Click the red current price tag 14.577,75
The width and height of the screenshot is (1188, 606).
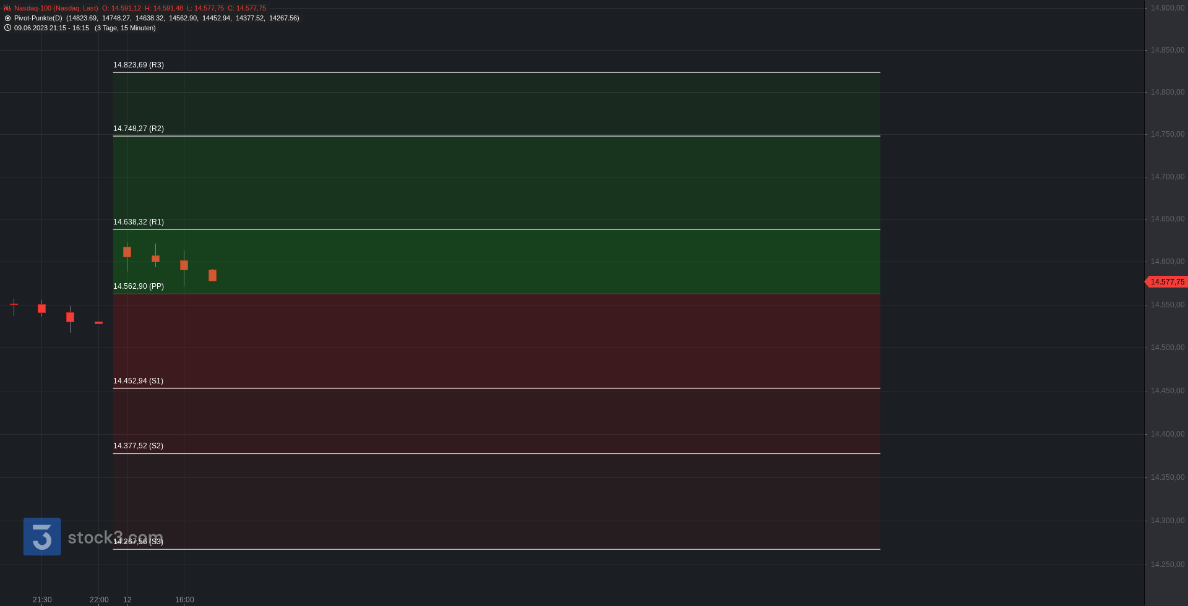(x=1167, y=282)
